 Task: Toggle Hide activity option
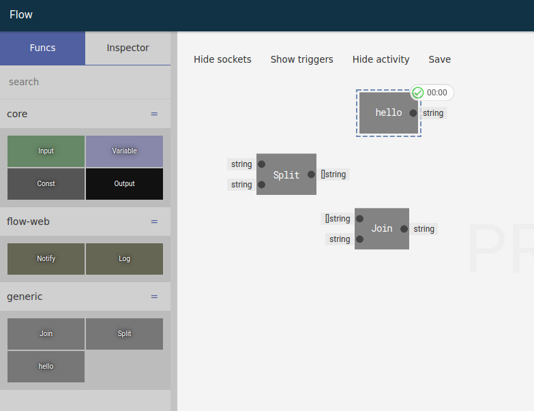tap(381, 59)
